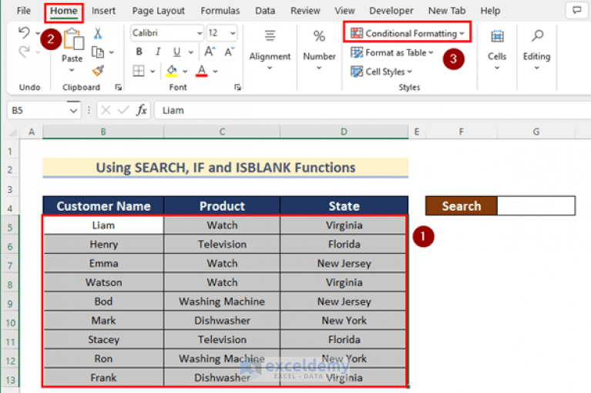
Task: Open Conditional Formatting menu
Action: 408,33
